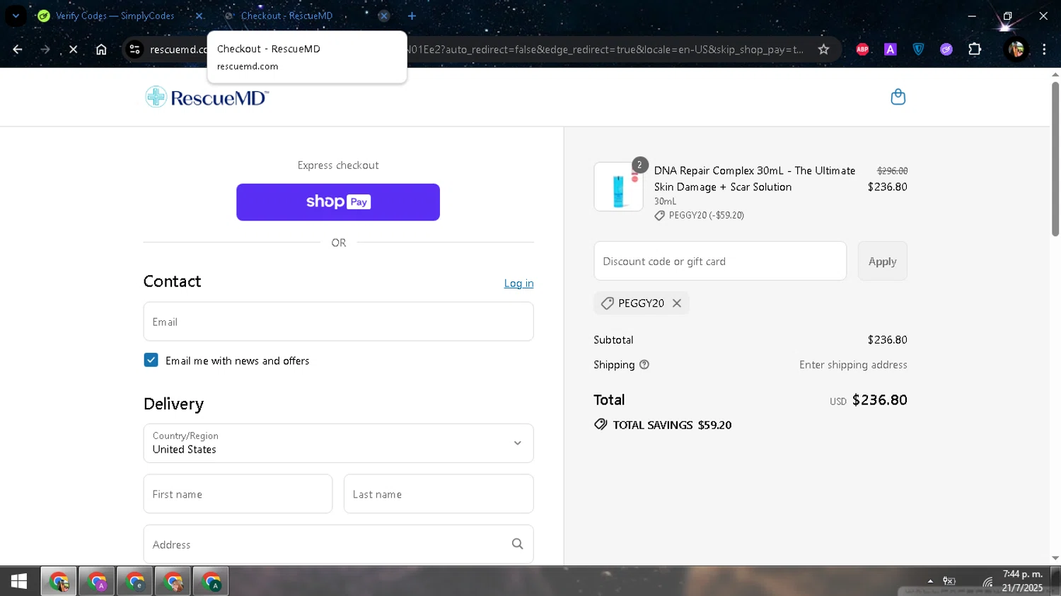Image resolution: width=1061 pixels, height=596 pixels.
Task: Click the product title DNA Repair Complex 30mL
Action: click(754, 179)
